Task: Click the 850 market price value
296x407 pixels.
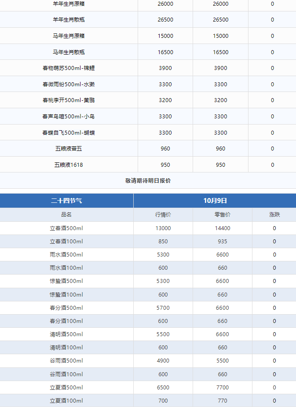Action: (163, 242)
